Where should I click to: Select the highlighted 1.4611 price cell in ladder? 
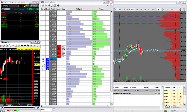point(53,59)
